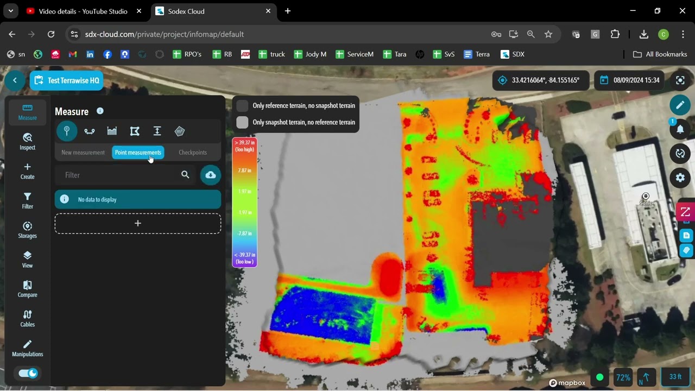Viewport: 695px width, 391px height.
Task: Toggle the sidebar switch at bottom
Action: coord(28,373)
